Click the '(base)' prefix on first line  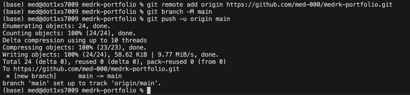[13, 5]
